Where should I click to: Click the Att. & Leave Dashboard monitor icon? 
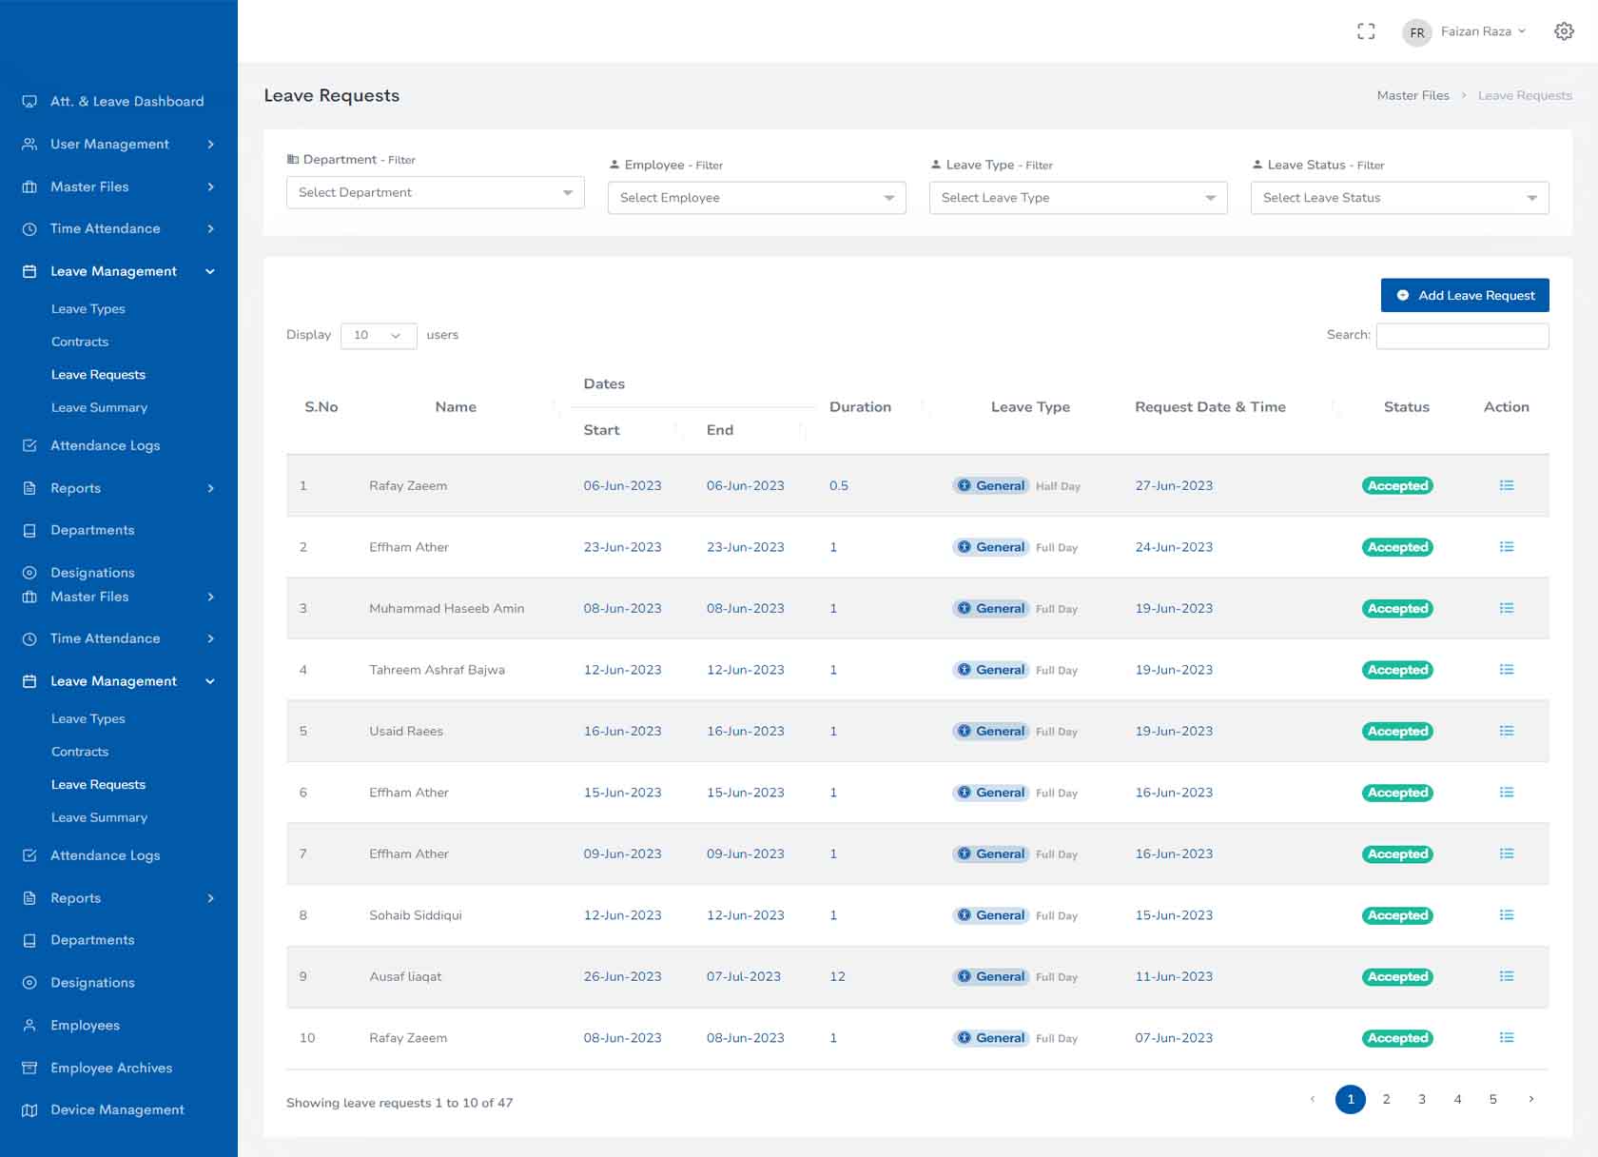[x=29, y=102]
